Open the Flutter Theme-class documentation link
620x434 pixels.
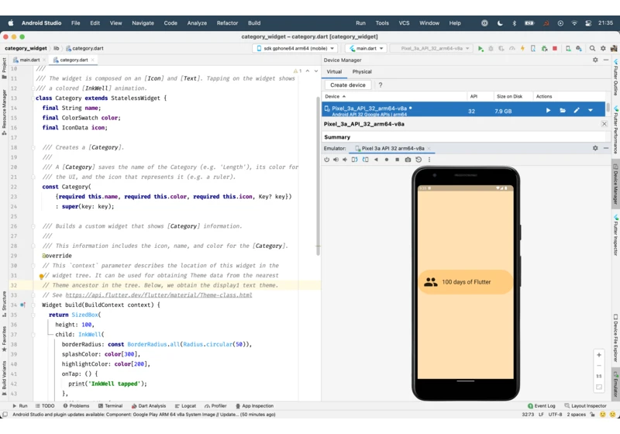[x=159, y=294]
